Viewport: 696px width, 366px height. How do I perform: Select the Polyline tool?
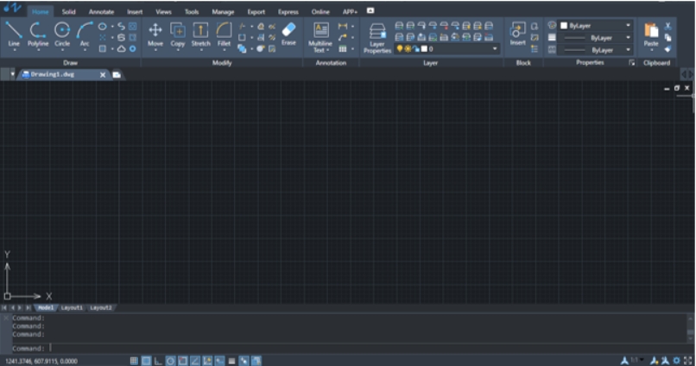38,34
